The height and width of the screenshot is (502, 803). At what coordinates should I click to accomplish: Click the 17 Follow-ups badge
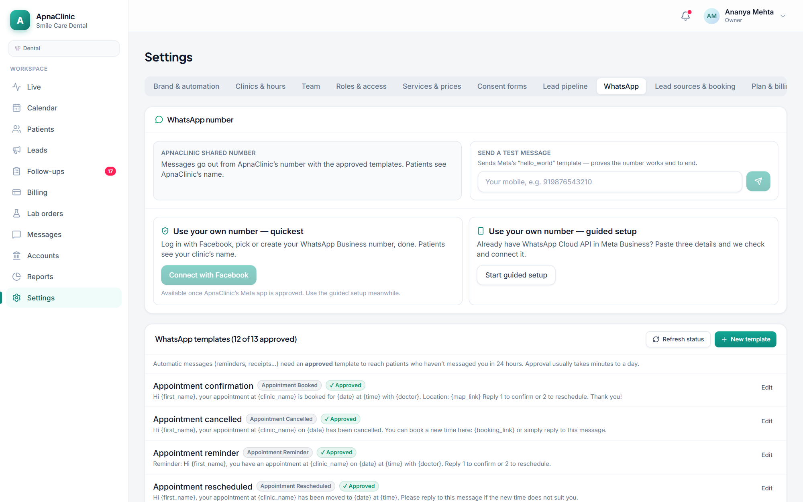coord(110,171)
